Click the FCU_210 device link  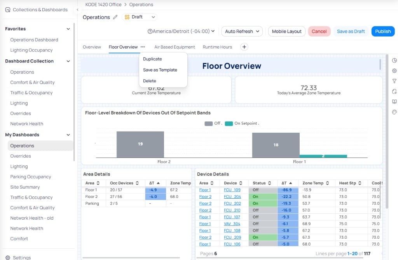click(x=232, y=210)
